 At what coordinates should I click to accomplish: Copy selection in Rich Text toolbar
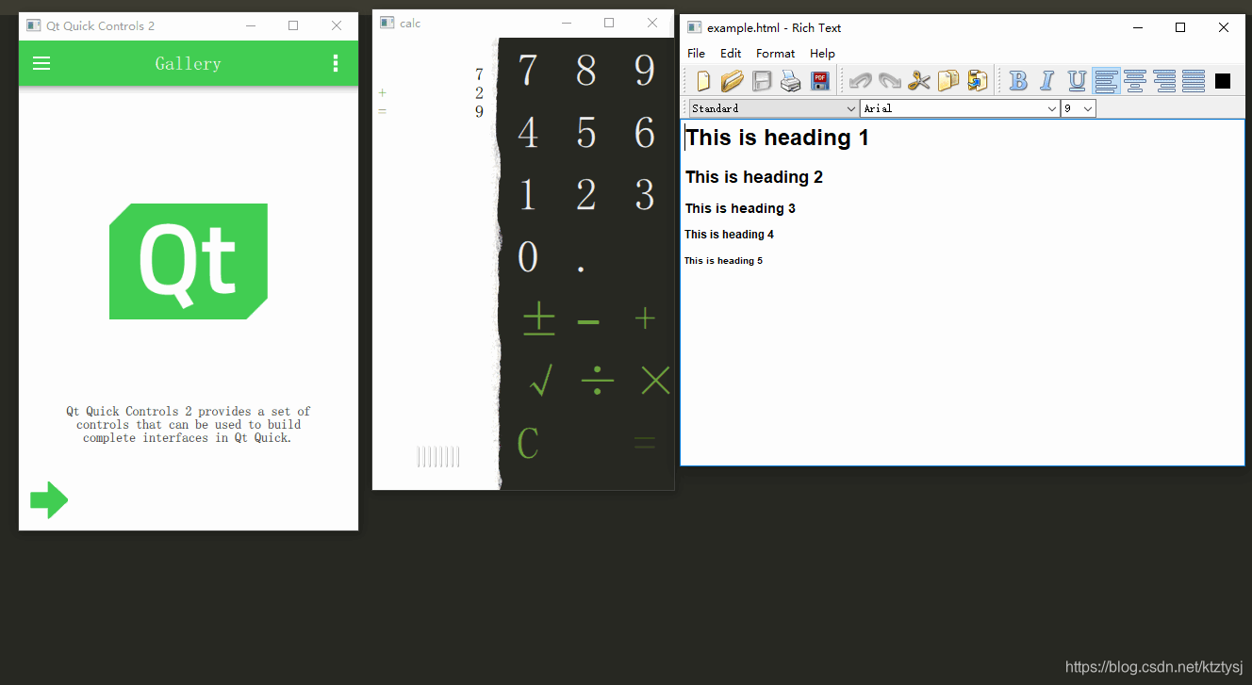[947, 81]
